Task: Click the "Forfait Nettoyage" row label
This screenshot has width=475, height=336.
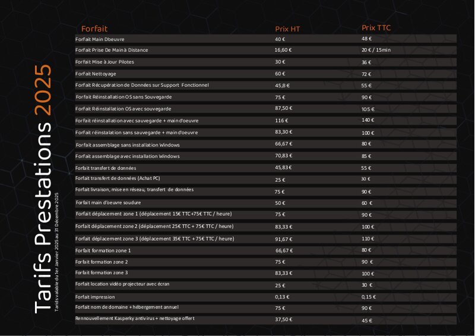Action: [96, 74]
